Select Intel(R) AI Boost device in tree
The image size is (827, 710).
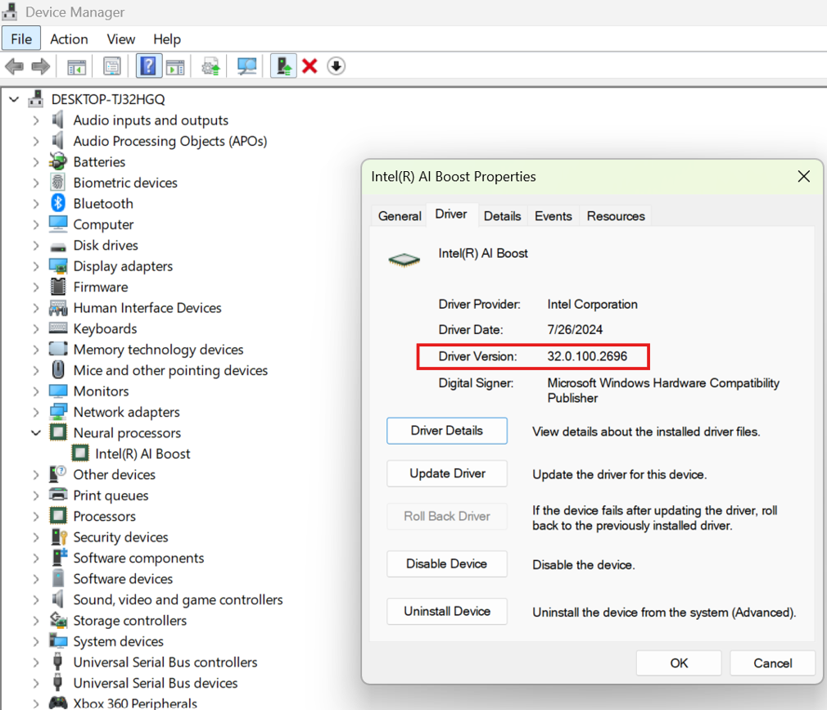tap(142, 454)
